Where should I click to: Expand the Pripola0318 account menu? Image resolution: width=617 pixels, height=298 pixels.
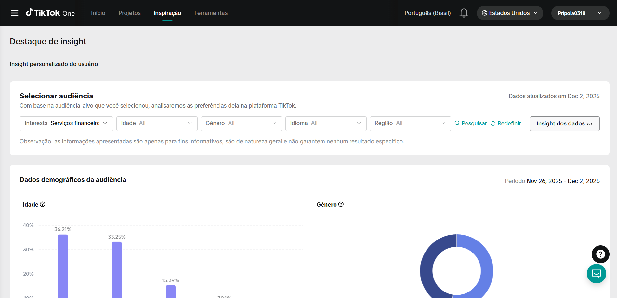(x=580, y=13)
